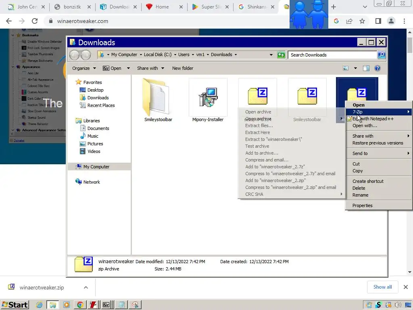This screenshot has height=310, width=413.
Task: Click Explorer forward navigation button
Action: click(86, 55)
